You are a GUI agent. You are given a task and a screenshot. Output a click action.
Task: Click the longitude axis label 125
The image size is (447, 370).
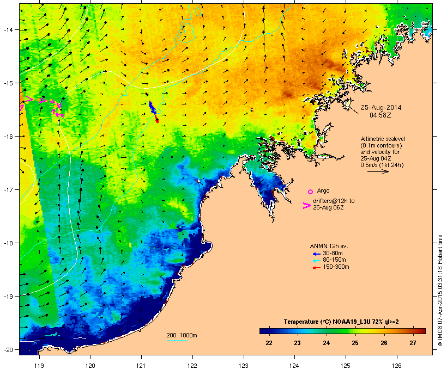coord(346,366)
